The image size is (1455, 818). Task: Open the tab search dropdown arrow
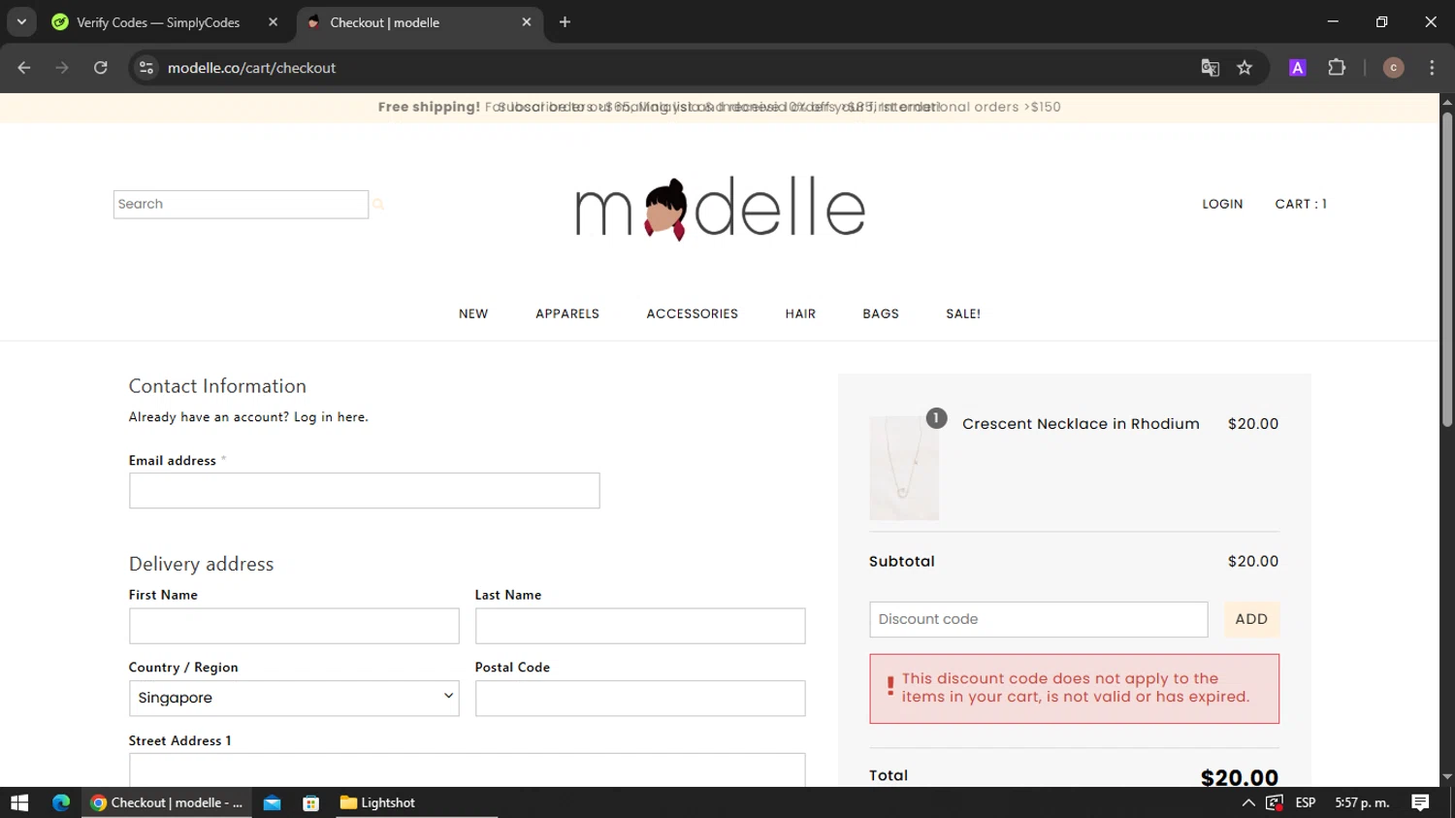click(21, 22)
